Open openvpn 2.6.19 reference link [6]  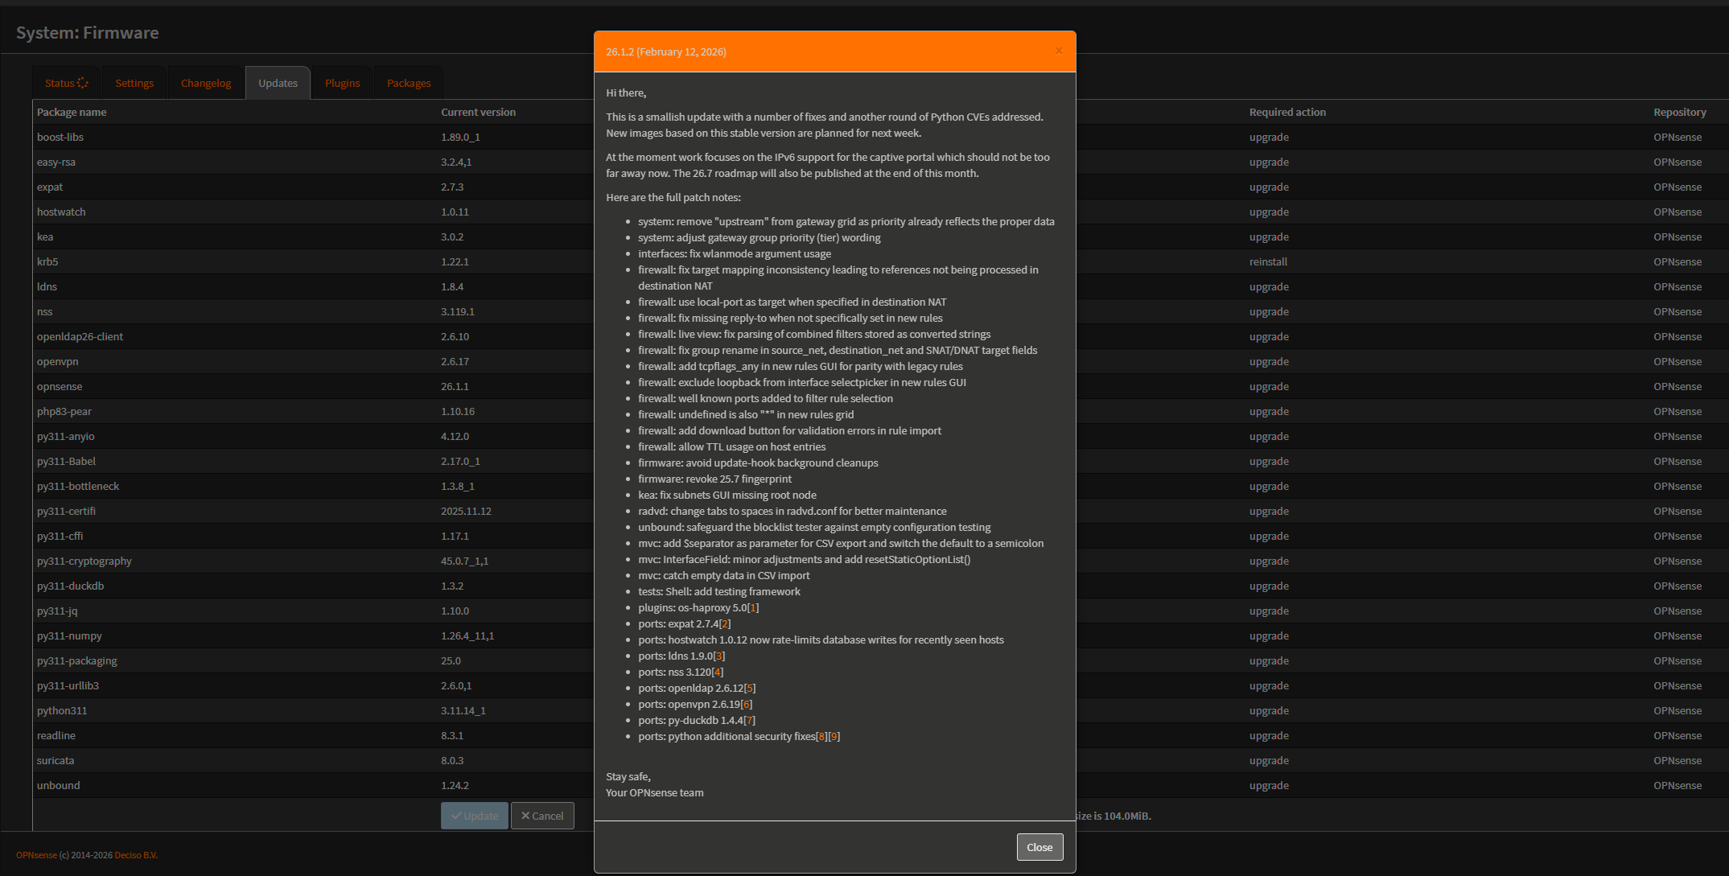[747, 704]
